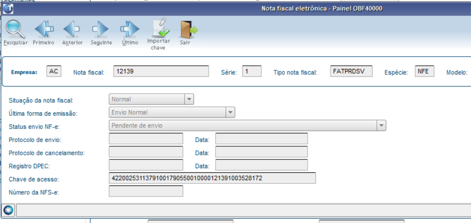
Task: Click the Chave de acesso label
Action: pyautogui.click(x=34, y=180)
